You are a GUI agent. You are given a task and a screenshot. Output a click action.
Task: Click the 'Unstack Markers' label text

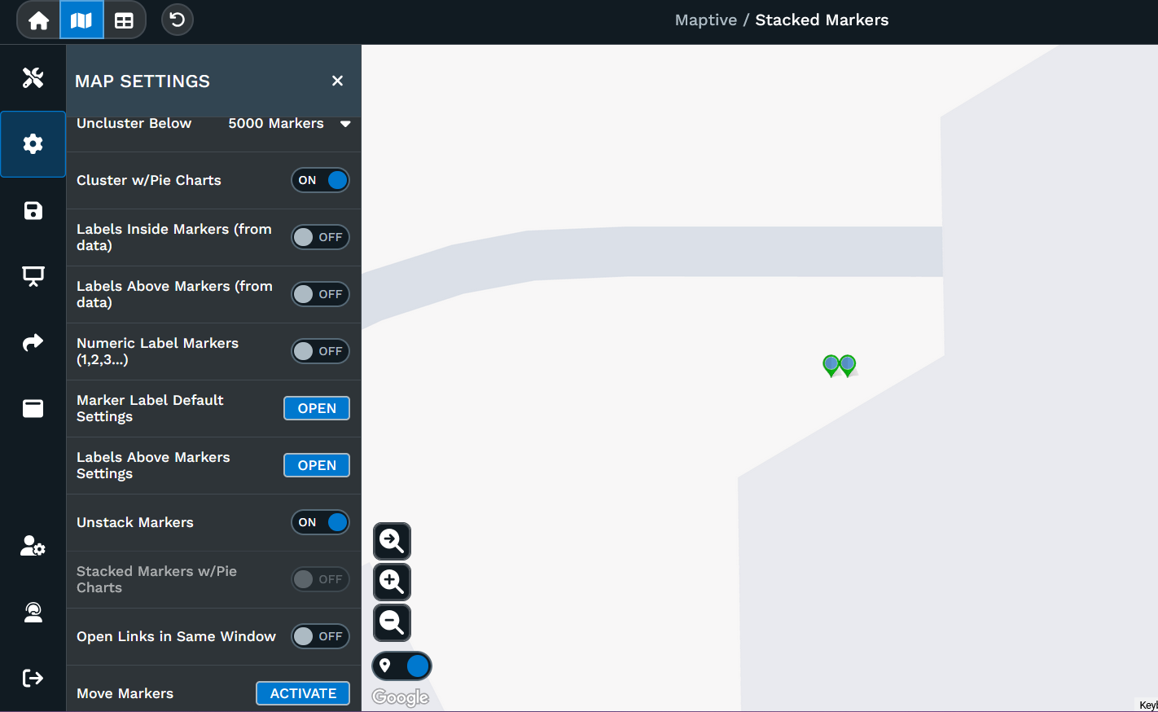[135, 522]
